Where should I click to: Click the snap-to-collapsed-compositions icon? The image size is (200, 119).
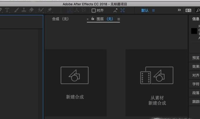point(123,10)
